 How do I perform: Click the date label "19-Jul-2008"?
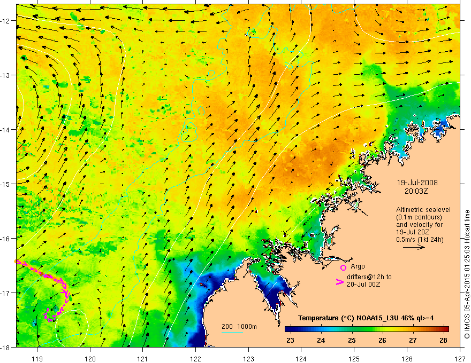pyautogui.click(x=417, y=183)
